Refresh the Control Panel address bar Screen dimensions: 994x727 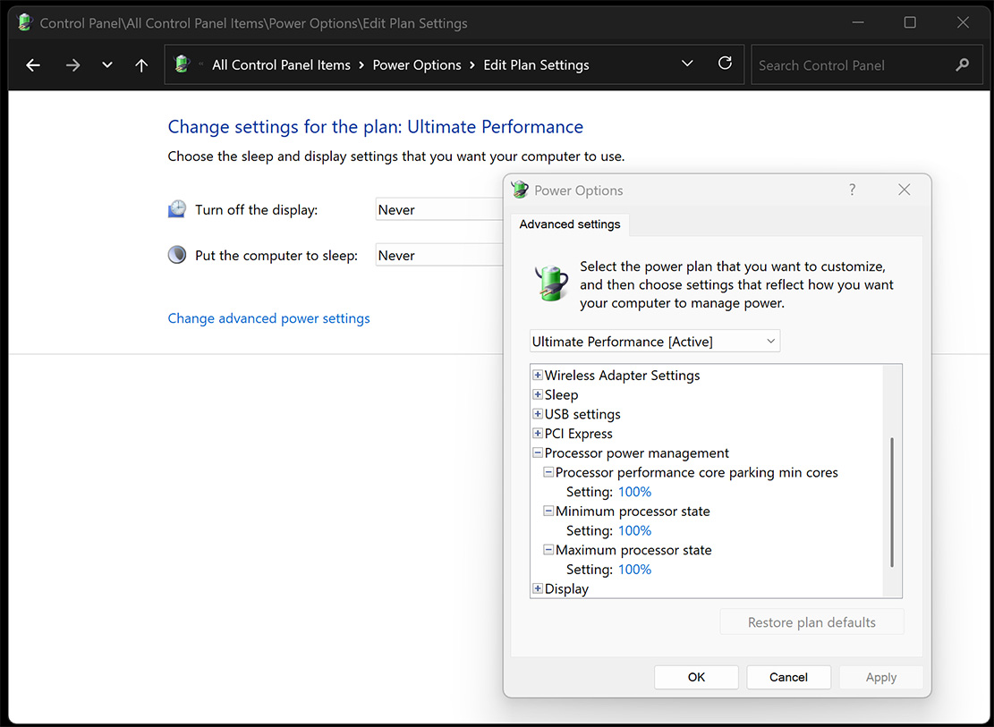[x=725, y=63]
